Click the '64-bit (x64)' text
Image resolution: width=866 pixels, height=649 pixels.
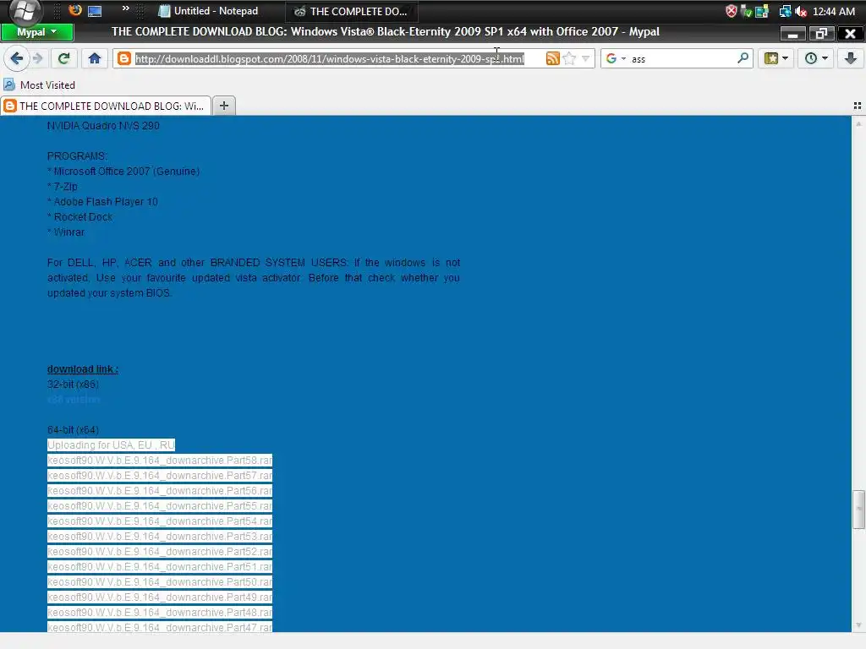(73, 430)
